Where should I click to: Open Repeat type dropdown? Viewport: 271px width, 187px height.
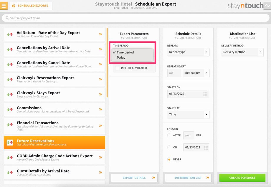click(x=188, y=52)
